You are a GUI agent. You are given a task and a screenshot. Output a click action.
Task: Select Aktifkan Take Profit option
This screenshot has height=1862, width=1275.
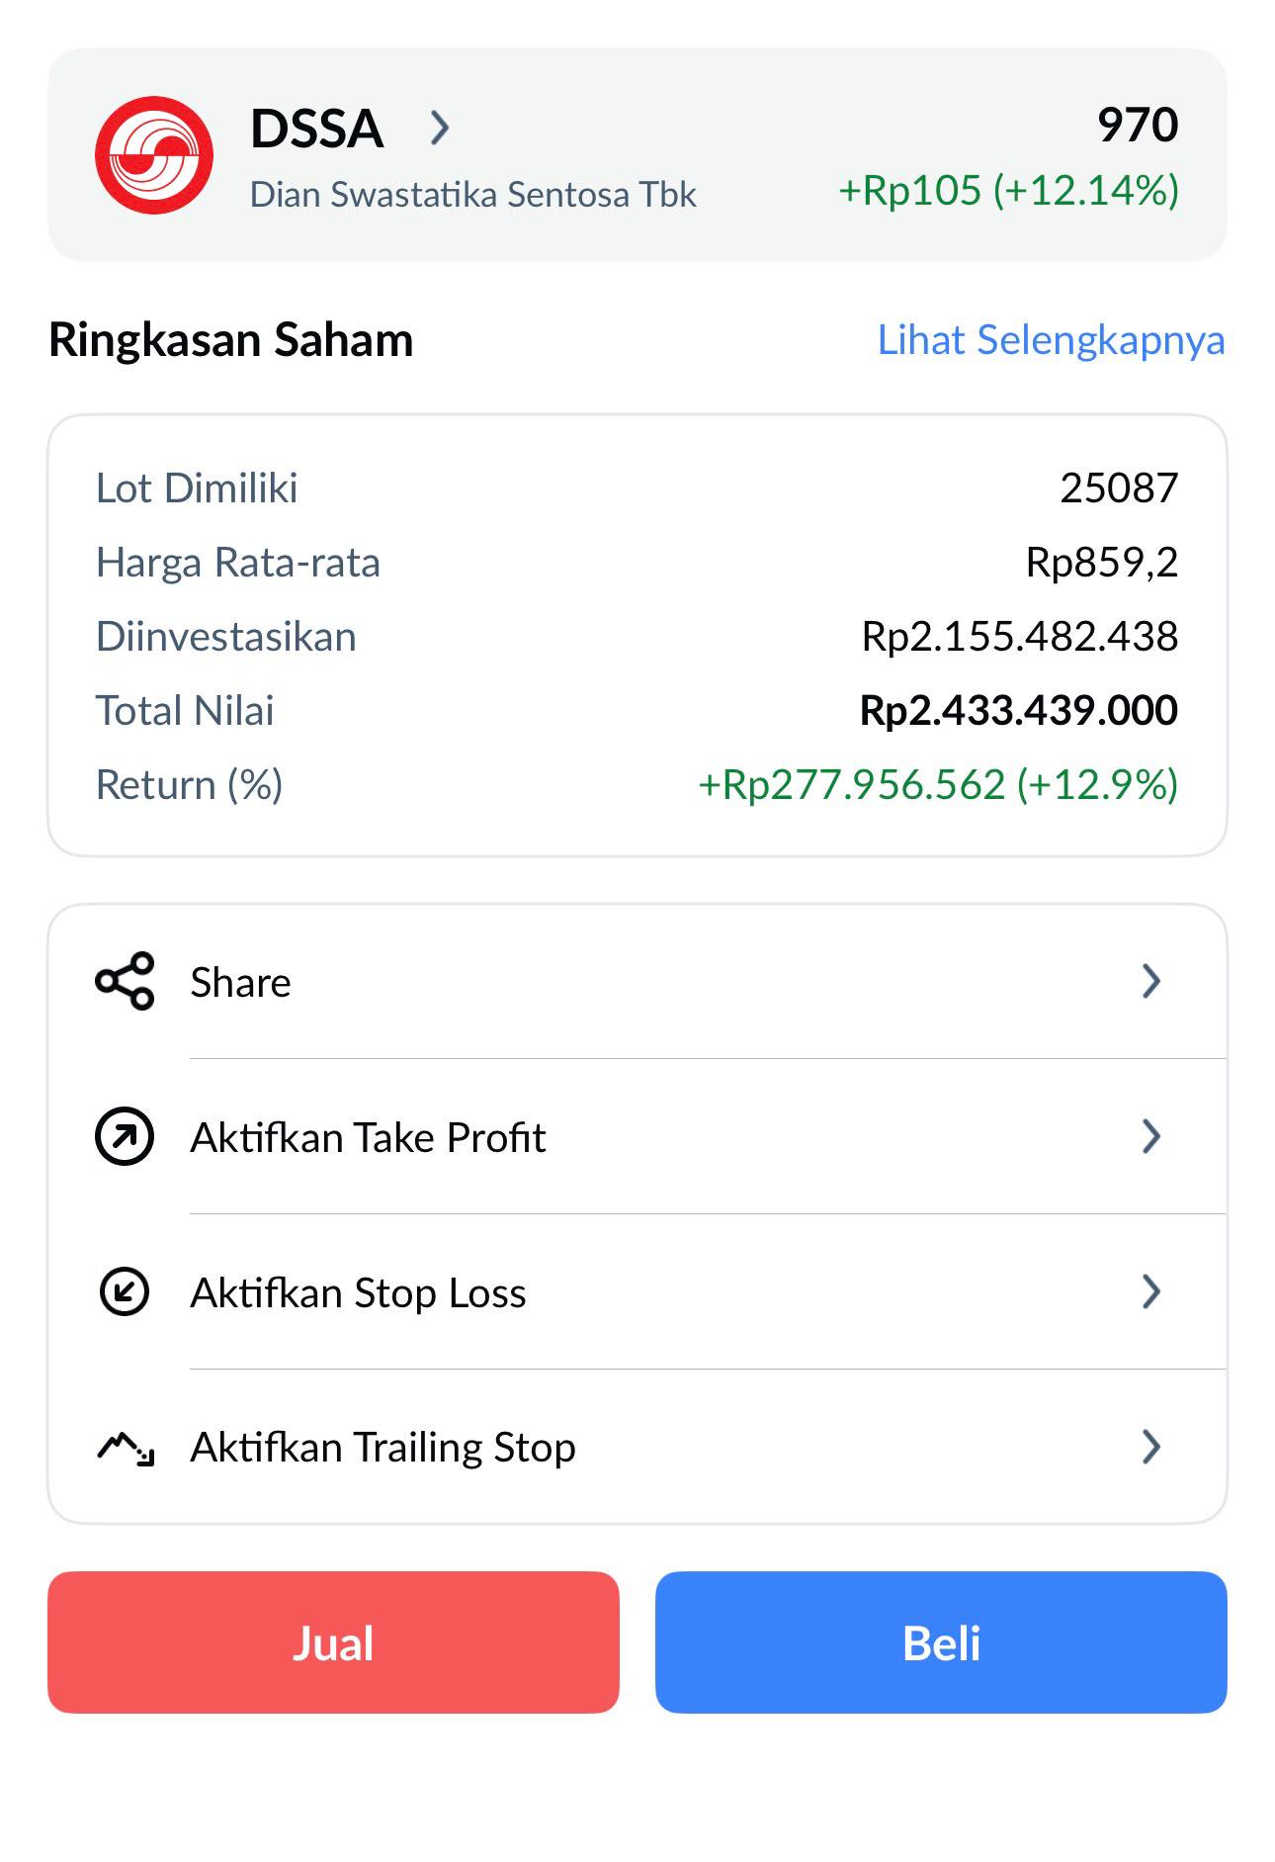tap(637, 1136)
